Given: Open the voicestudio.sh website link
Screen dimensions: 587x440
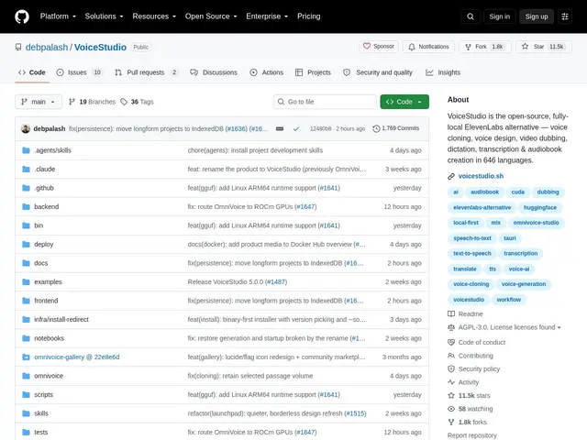Looking at the screenshot, I should pos(481,176).
